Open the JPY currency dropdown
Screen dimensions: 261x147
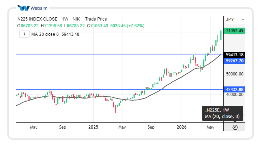(x=235, y=19)
